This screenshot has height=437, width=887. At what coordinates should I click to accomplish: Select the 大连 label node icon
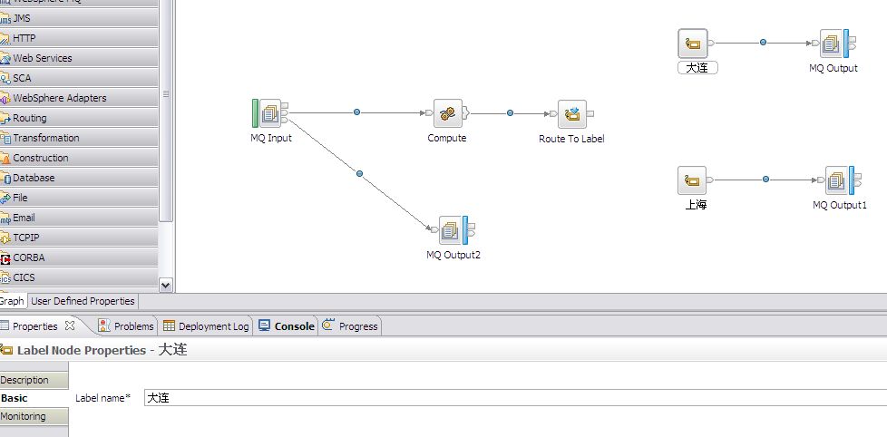tap(692, 44)
